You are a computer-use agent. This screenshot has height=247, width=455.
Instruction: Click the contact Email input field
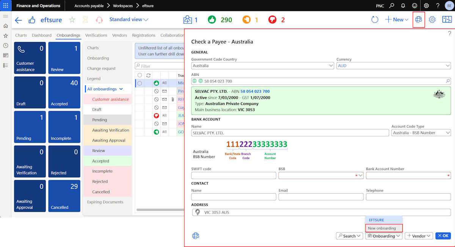(321, 197)
